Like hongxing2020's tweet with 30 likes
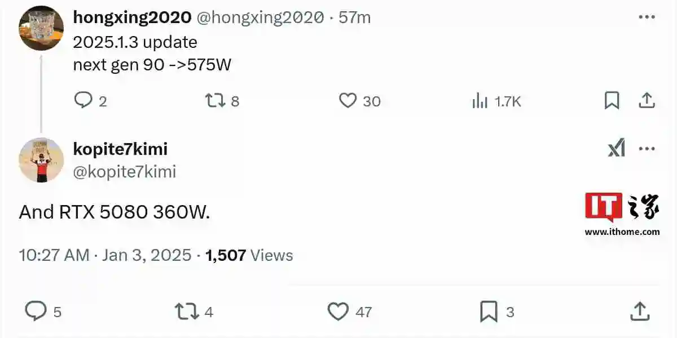Viewport: 677px width, 338px height. pos(348,101)
